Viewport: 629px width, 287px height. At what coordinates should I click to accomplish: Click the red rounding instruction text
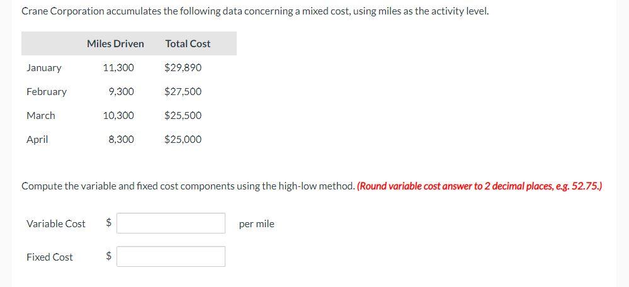(479, 186)
